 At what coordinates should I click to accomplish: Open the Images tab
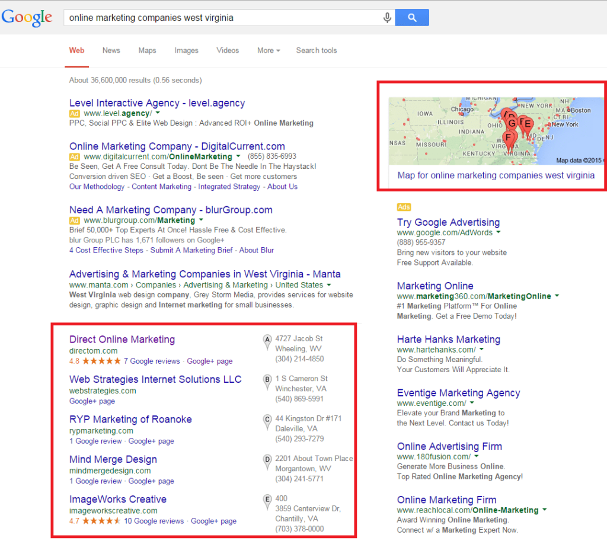tap(186, 50)
